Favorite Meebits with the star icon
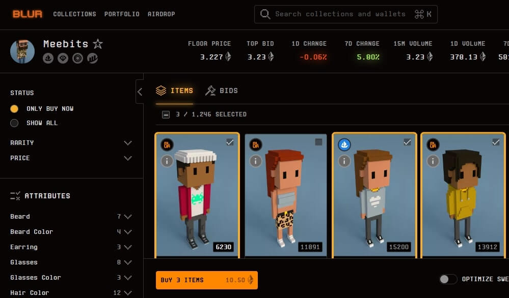 click(x=98, y=44)
